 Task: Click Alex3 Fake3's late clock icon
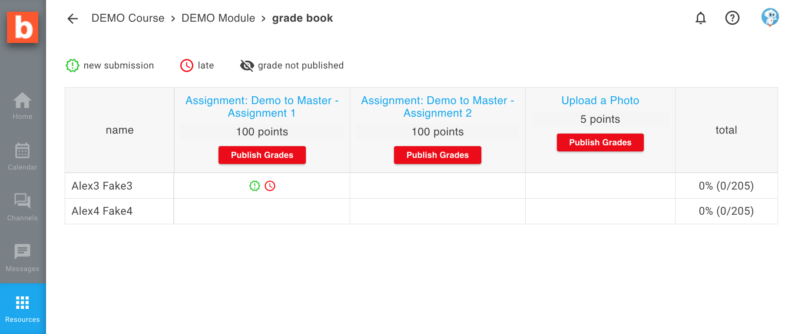pos(270,186)
